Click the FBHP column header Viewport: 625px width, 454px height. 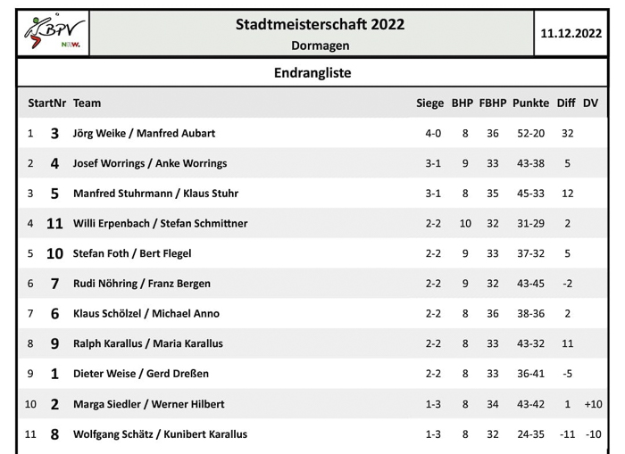(x=493, y=103)
